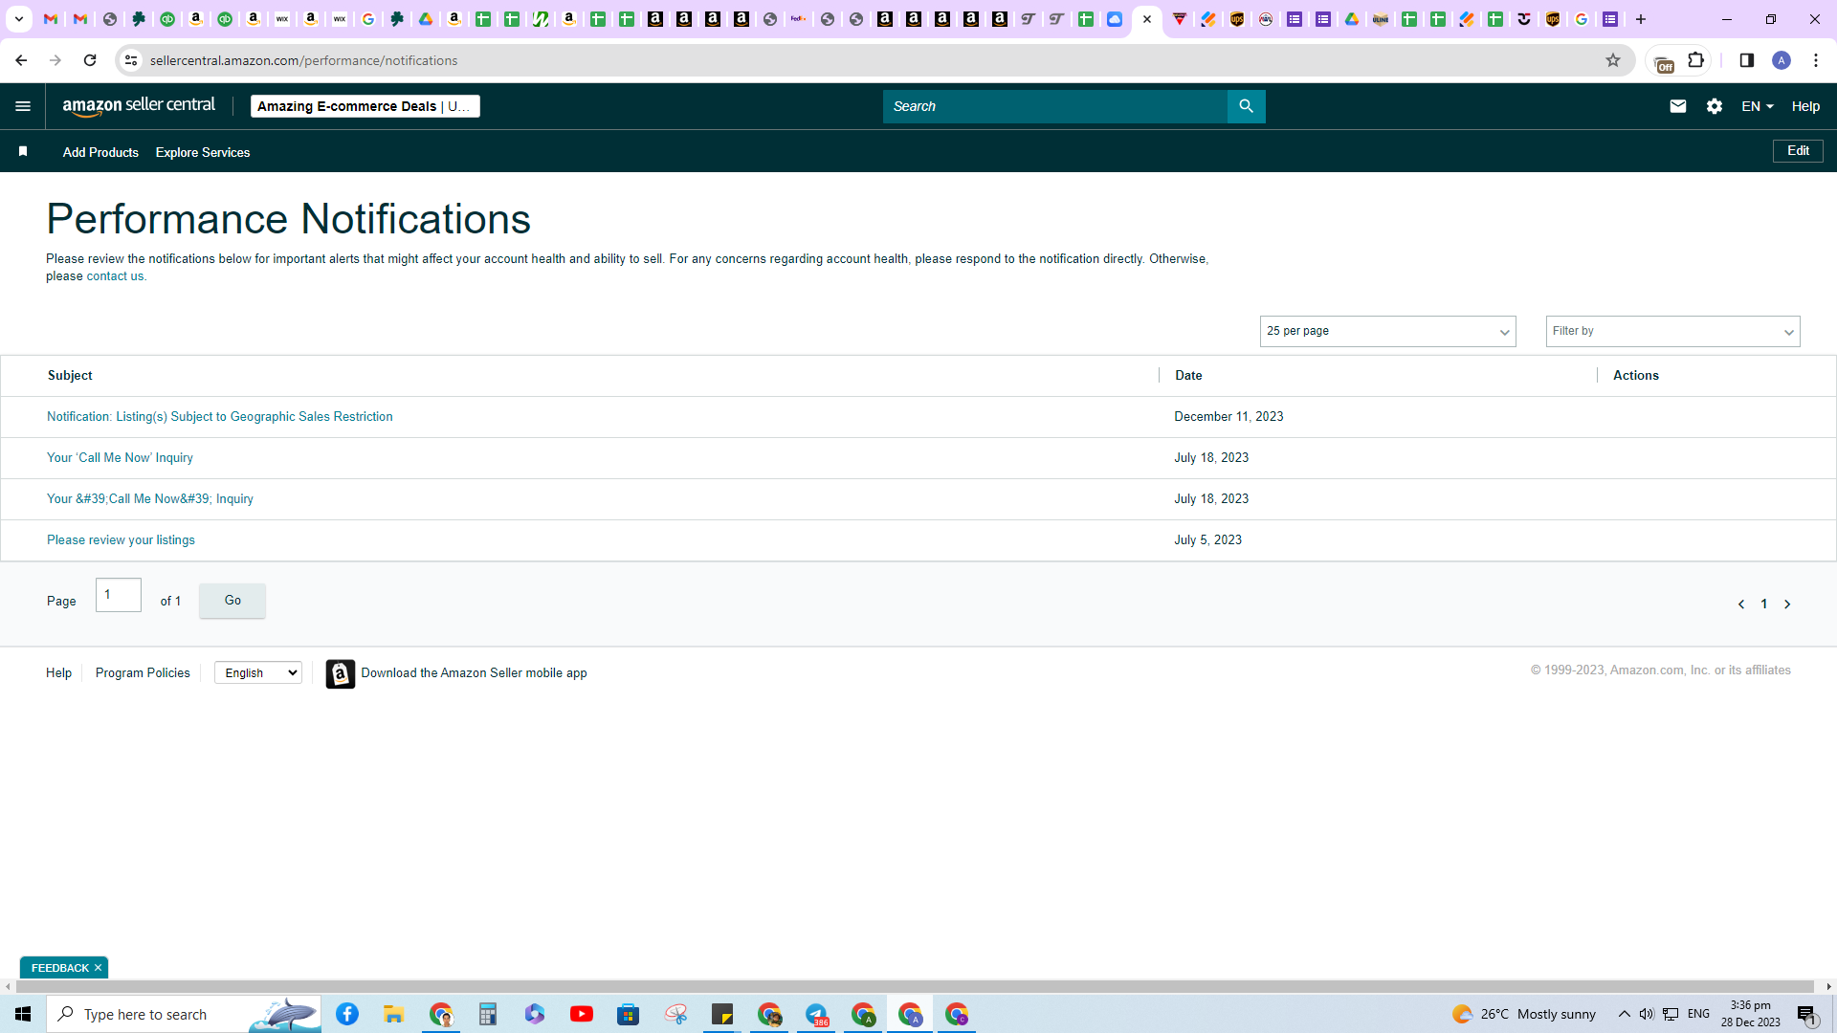This screenshot has width=1837, height=1033.
Task: Open Geographic Sales Restriction notification
Action: tap(220, 417)
